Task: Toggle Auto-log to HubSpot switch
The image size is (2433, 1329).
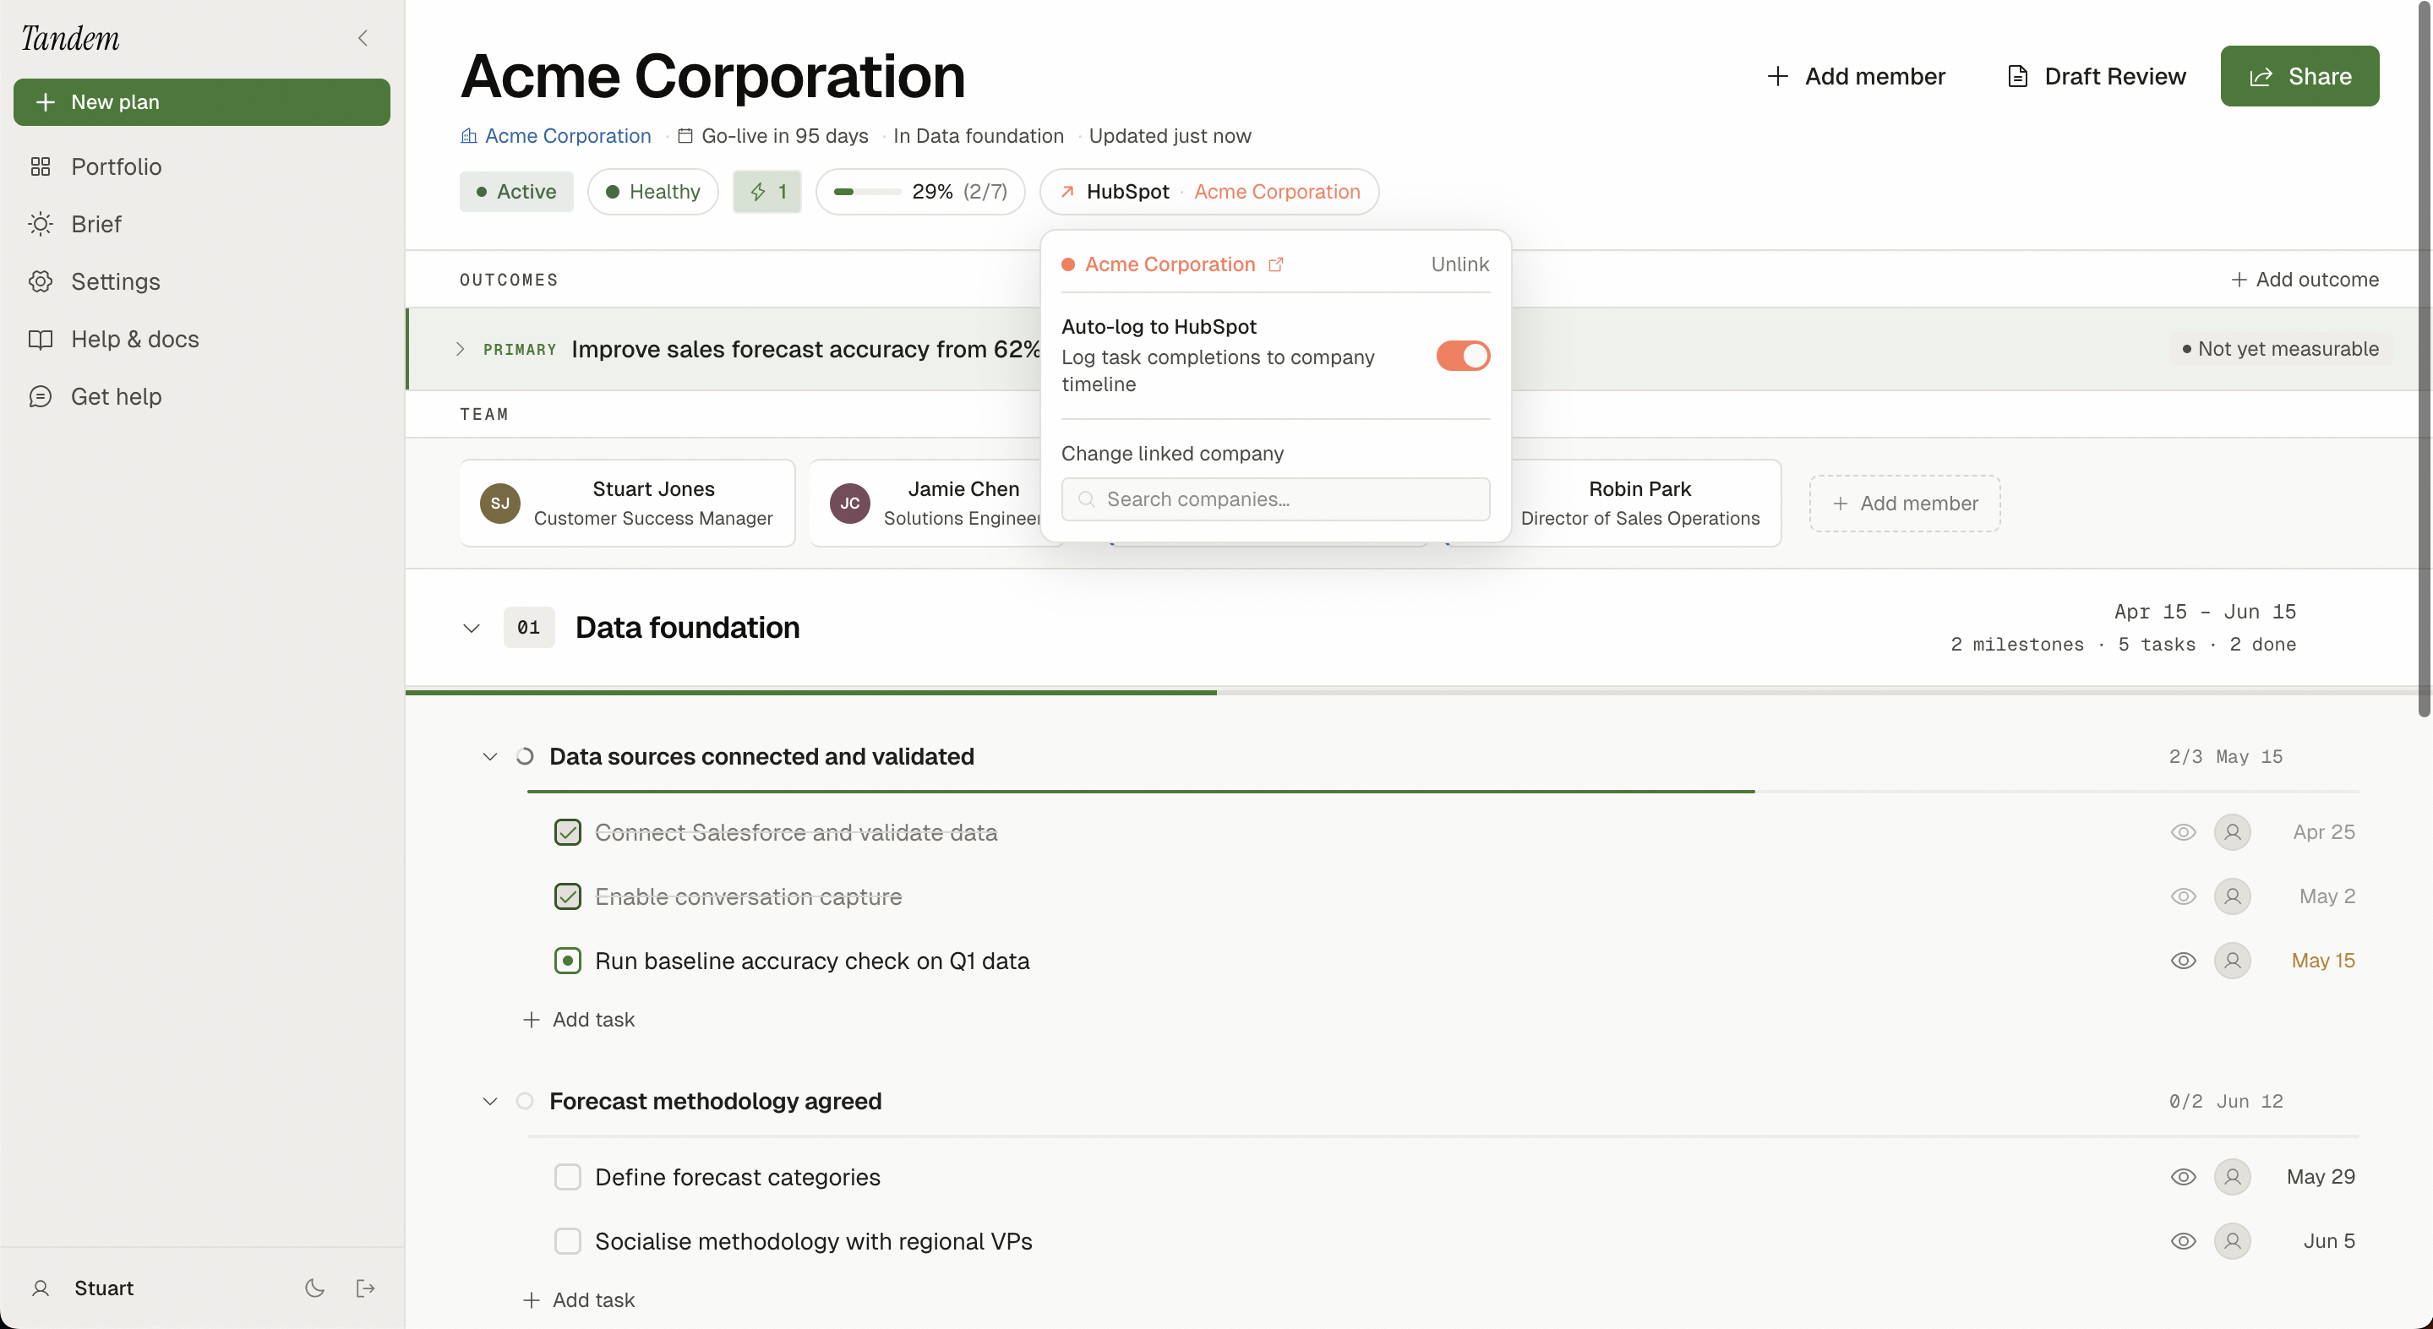Action: [1463, 356]
